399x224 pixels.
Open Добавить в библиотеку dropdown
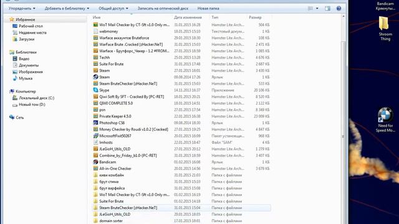click(x=67, y=8)
